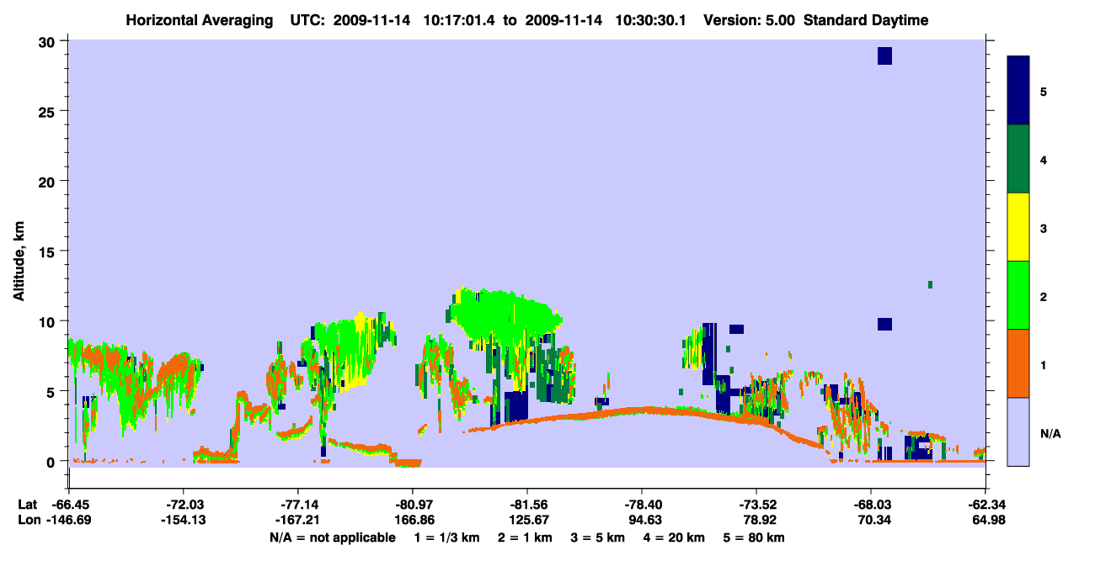Click the latitude value '-80.97'
The height and width of the screenshot is (561, 1095).
click(x=412, y=504)
